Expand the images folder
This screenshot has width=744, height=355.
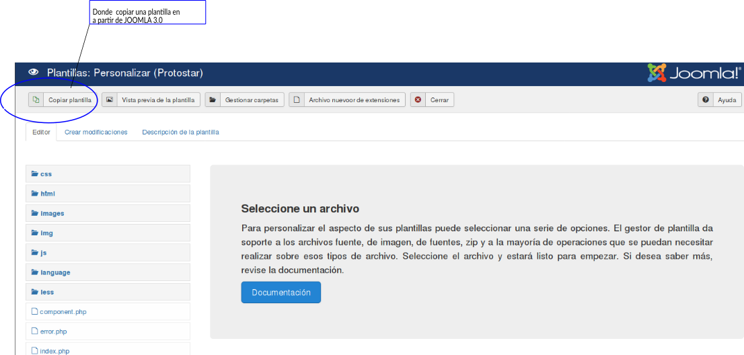click(108, 213)
